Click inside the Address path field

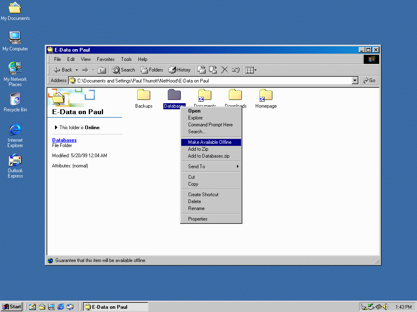[212, 80]
